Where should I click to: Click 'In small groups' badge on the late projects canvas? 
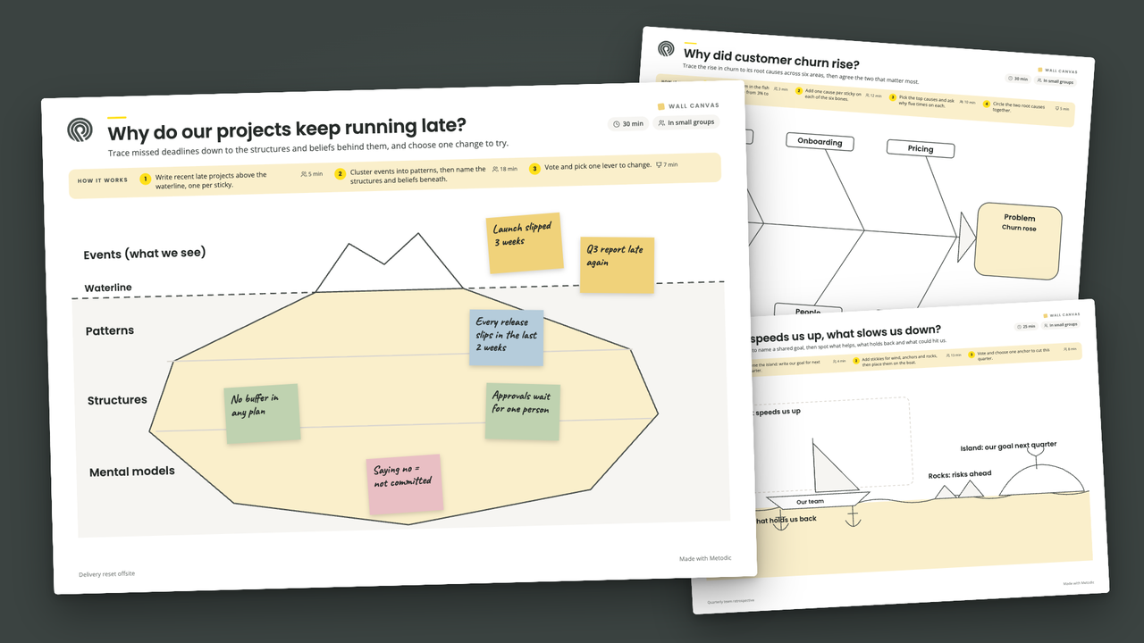(x=686, y=122)
